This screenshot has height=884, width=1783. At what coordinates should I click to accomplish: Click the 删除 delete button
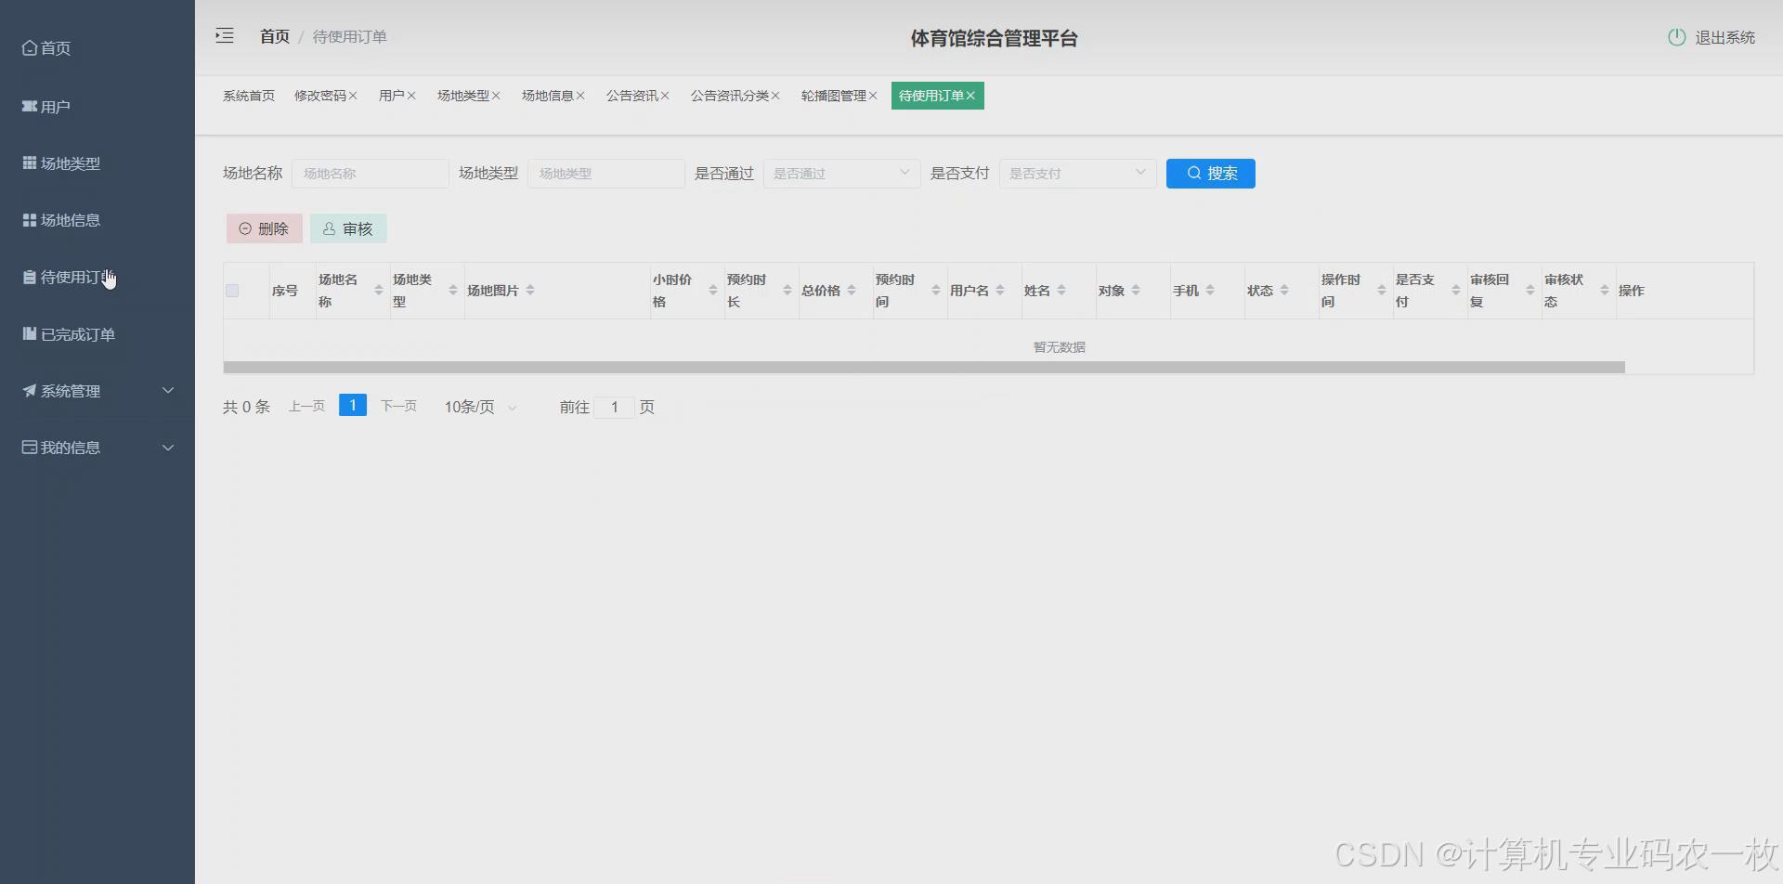264,227
